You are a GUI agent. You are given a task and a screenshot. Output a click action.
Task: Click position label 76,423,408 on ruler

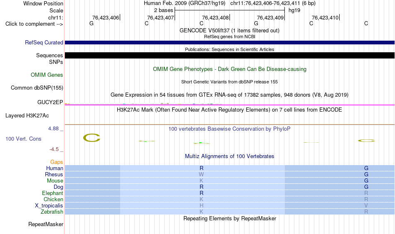click(x=215, y=17)
